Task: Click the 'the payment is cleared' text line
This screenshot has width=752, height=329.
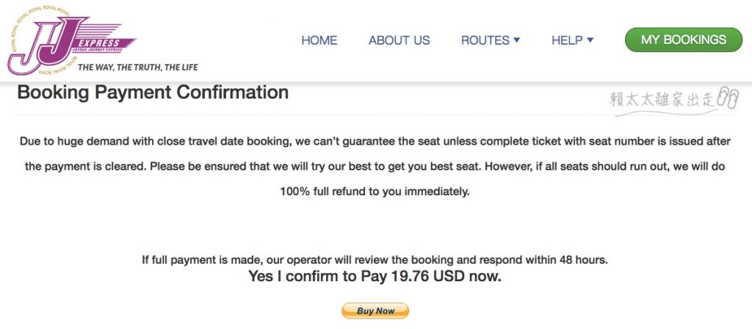Action: point(375,167)
